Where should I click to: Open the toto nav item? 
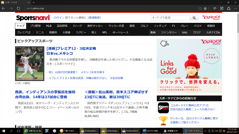[x=185, y=32]
